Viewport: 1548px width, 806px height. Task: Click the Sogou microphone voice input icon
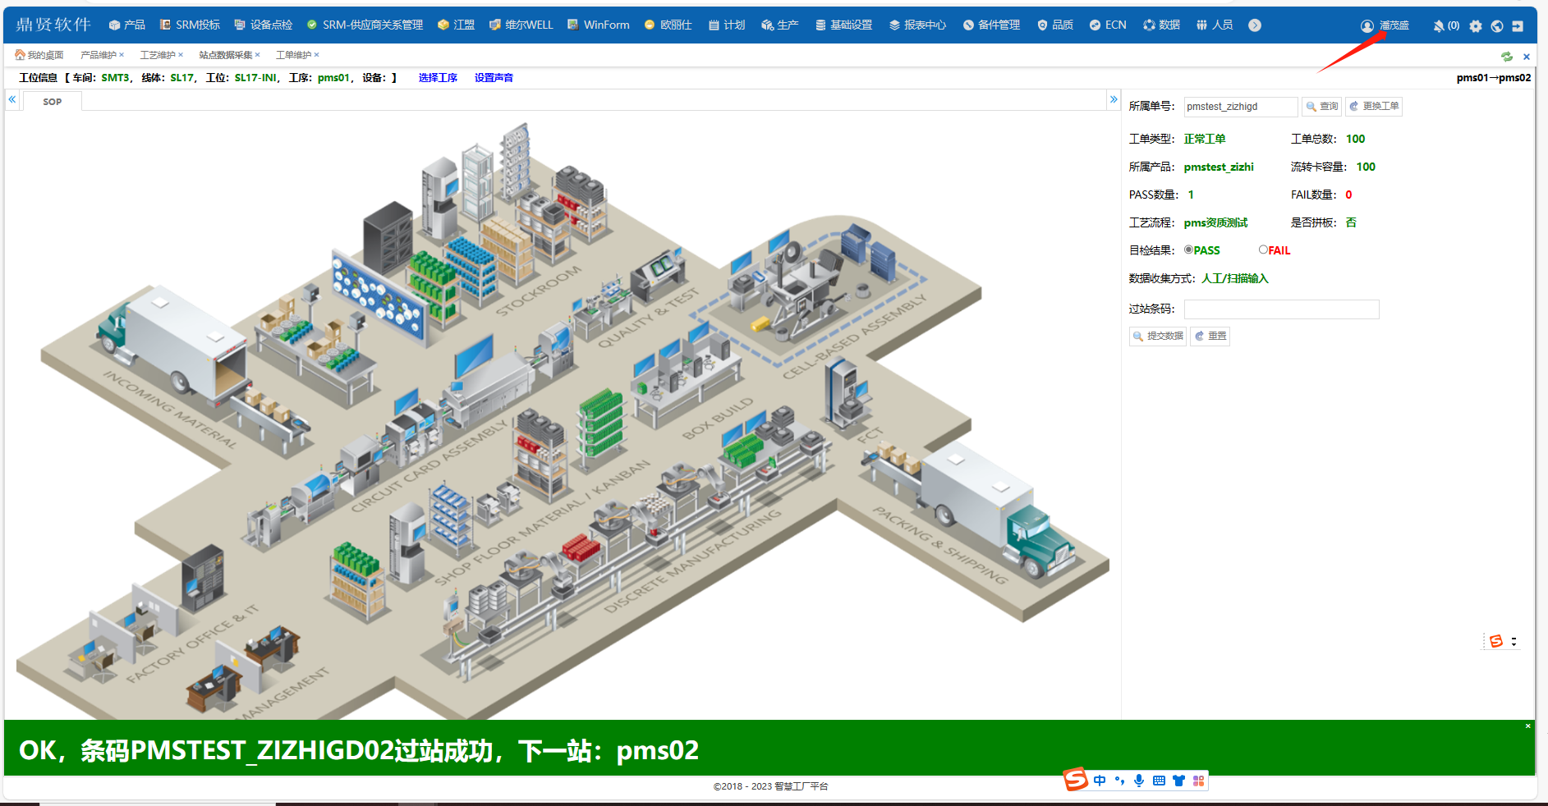1139,781
